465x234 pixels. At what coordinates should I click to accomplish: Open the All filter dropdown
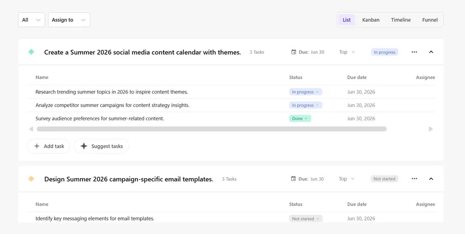tap(32, 20)
